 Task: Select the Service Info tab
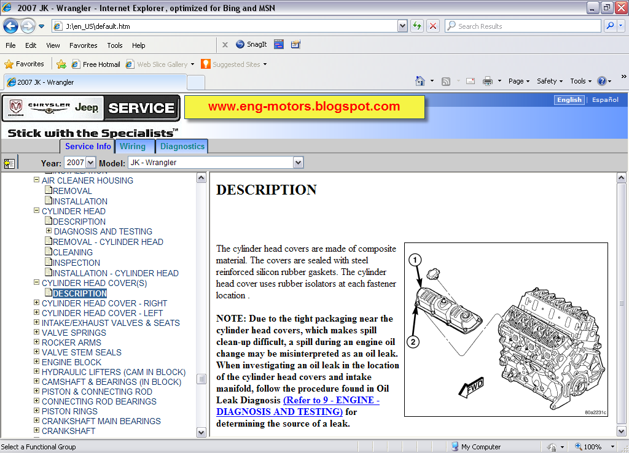click(88, 146)
